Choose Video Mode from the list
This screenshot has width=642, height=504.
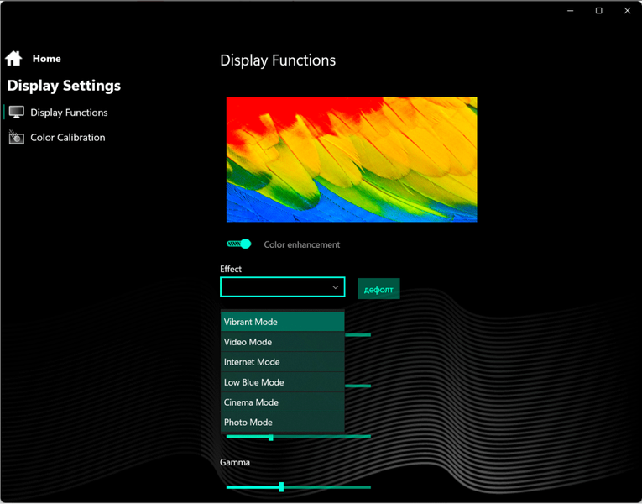coord(283,342)
